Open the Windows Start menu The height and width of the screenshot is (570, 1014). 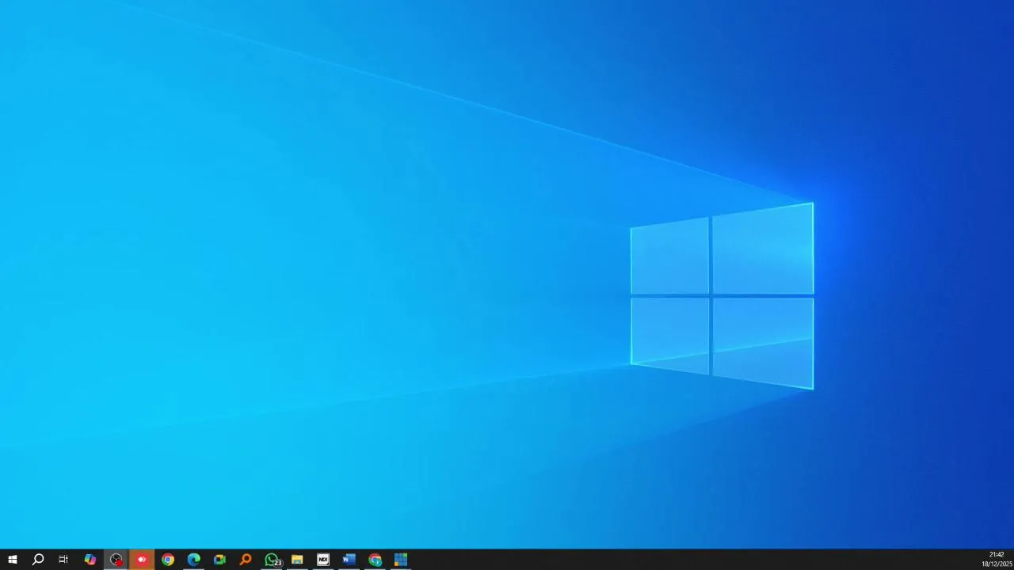[x=12, y=560]
